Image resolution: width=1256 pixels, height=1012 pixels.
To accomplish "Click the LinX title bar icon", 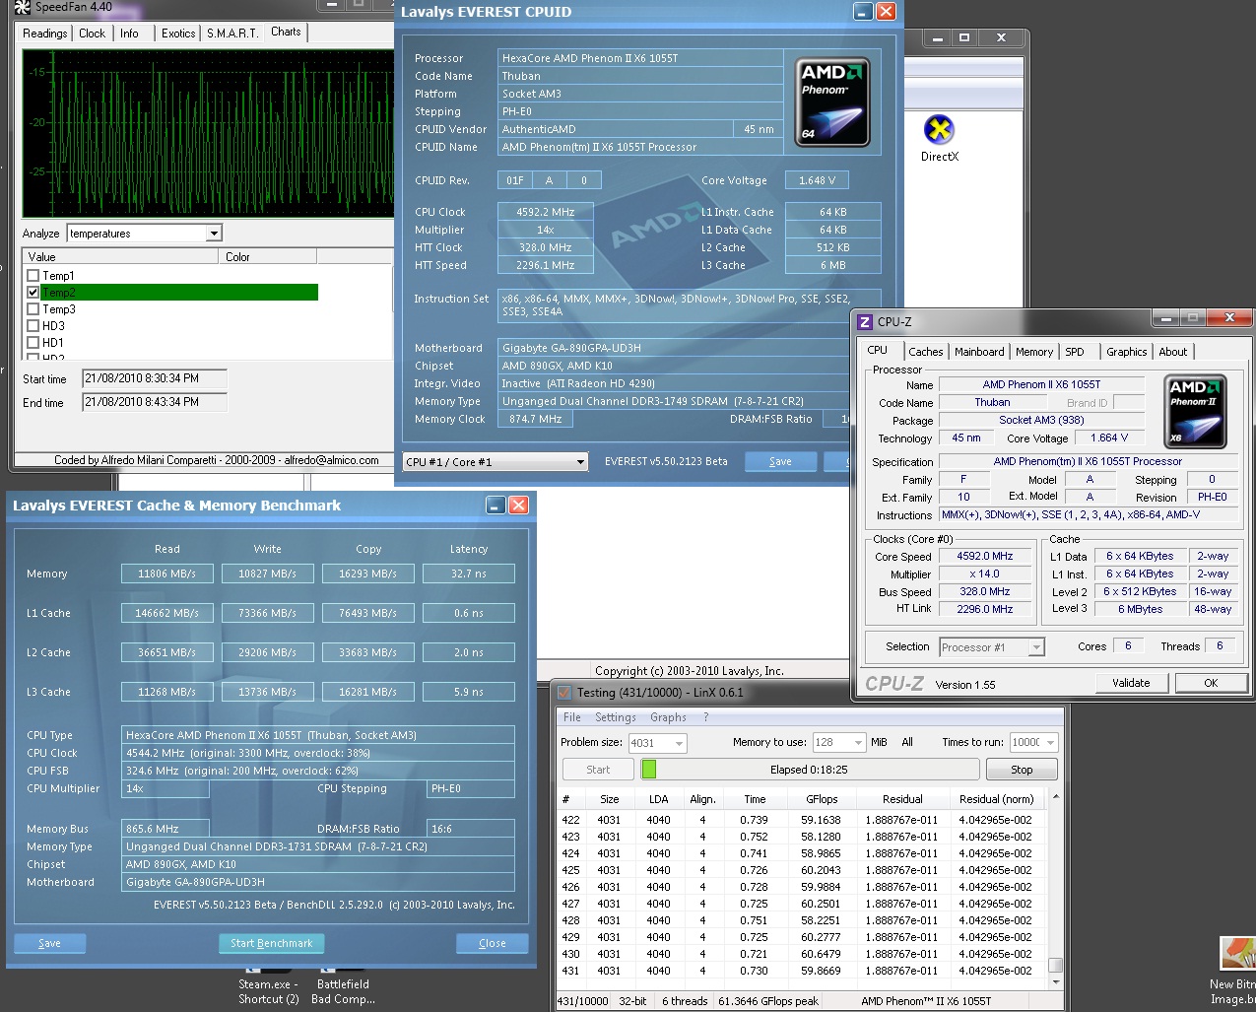I will (564, 692).
